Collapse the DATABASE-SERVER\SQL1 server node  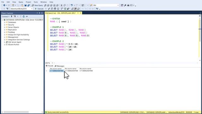tap(3, 20)
